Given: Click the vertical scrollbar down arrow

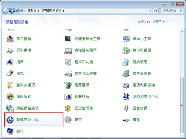Looking at the screenshot, I should [182, 135].
